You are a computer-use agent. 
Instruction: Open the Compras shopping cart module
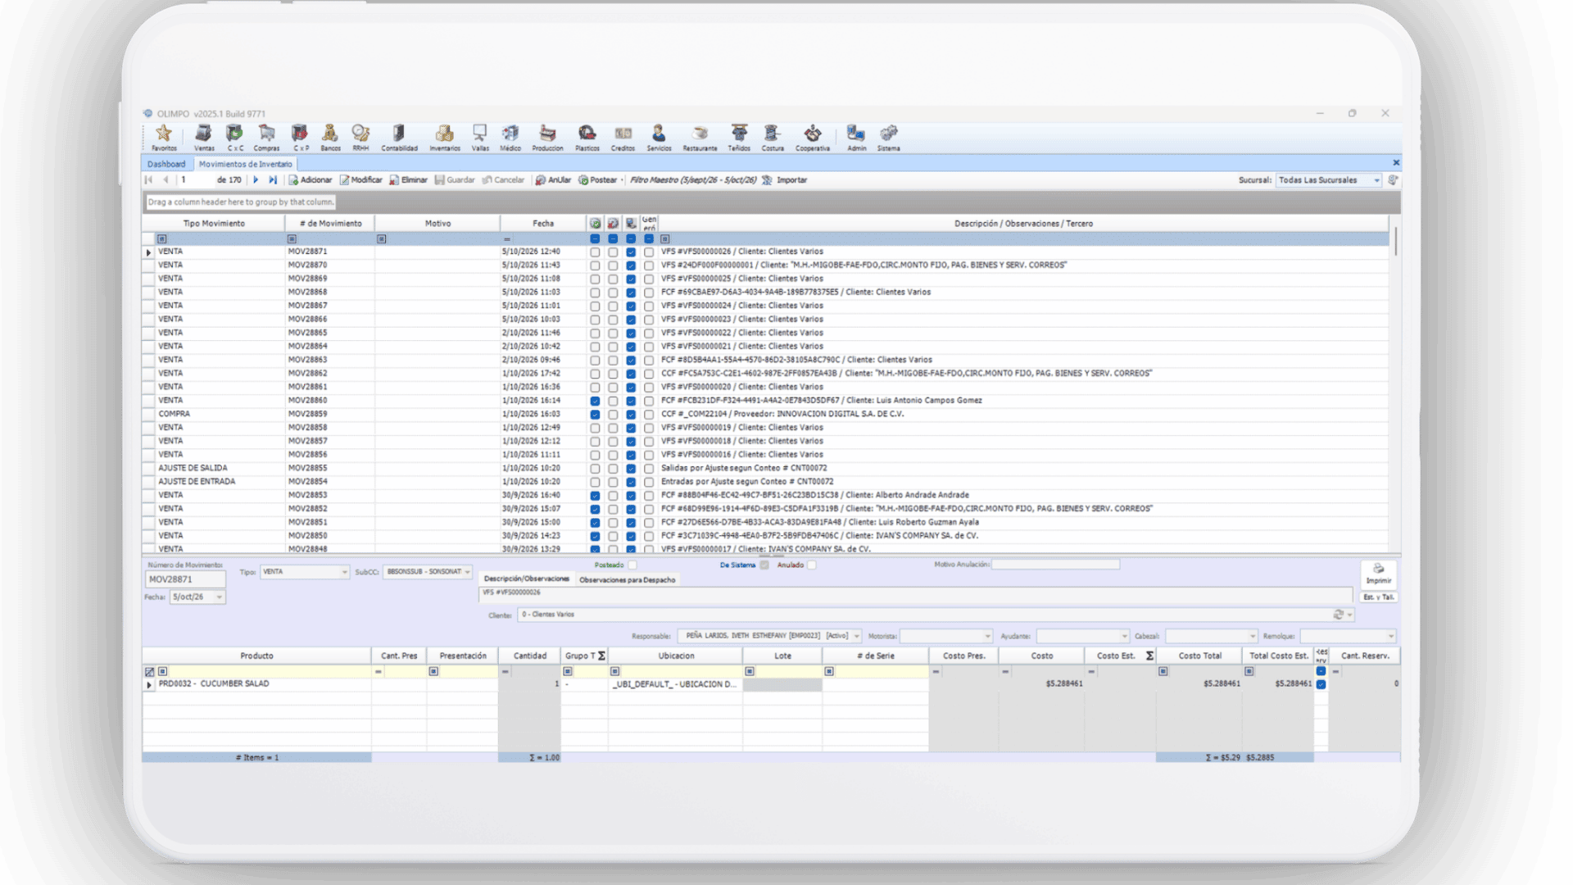point(266,137)
